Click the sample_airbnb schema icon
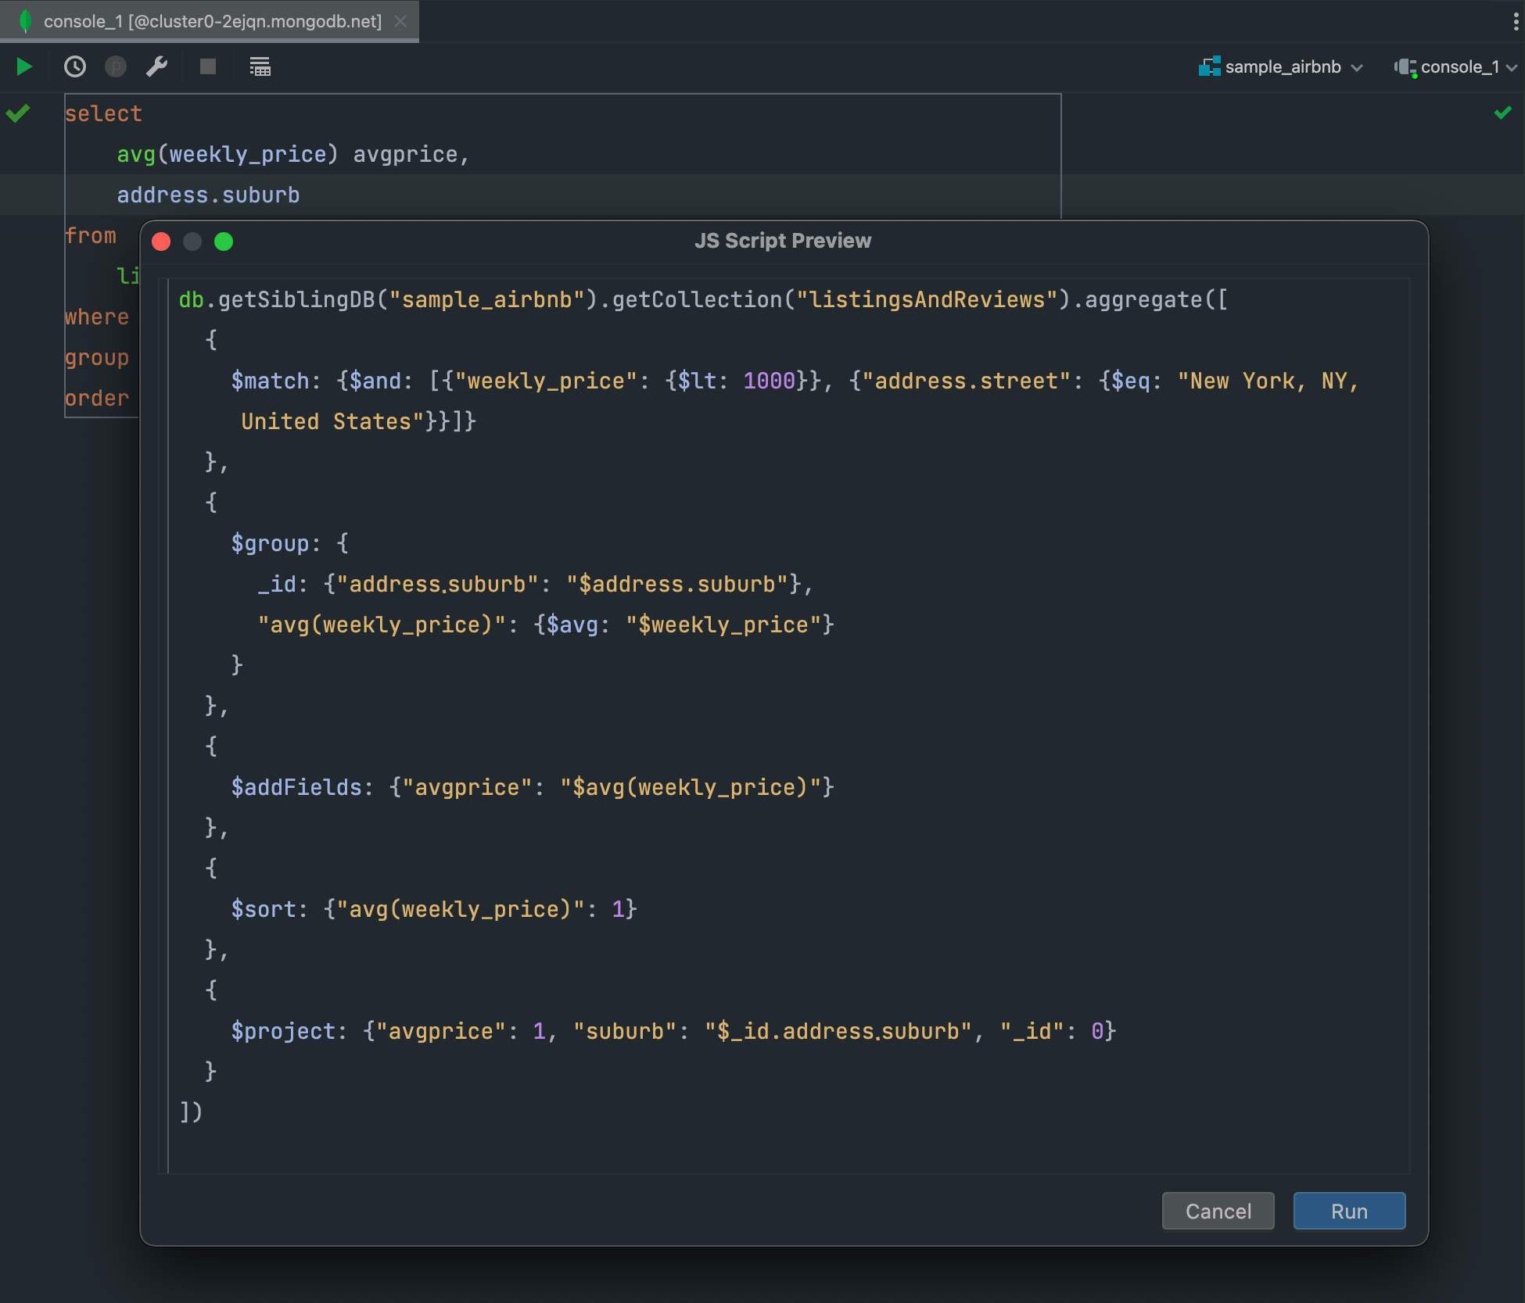1525x1303 pixels. 1209,66
